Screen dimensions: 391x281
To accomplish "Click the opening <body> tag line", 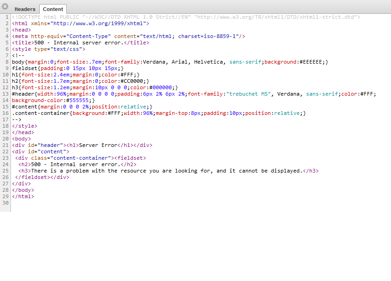I will click(x=21, y=139).
